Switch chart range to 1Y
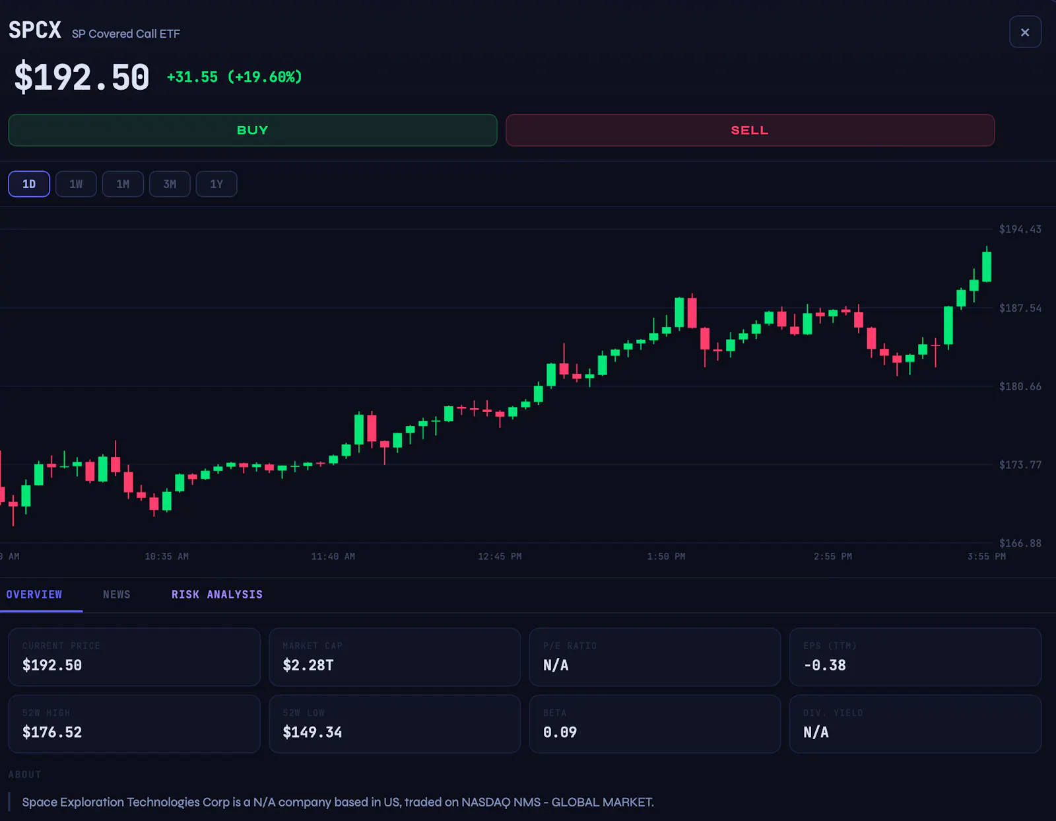This screenshot has width=1056, height=821. [x=216, y=184]
